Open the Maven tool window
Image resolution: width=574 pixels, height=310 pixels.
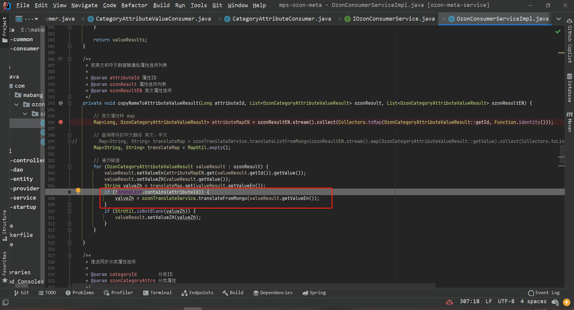pyautogui.click(x=570, y=122)
